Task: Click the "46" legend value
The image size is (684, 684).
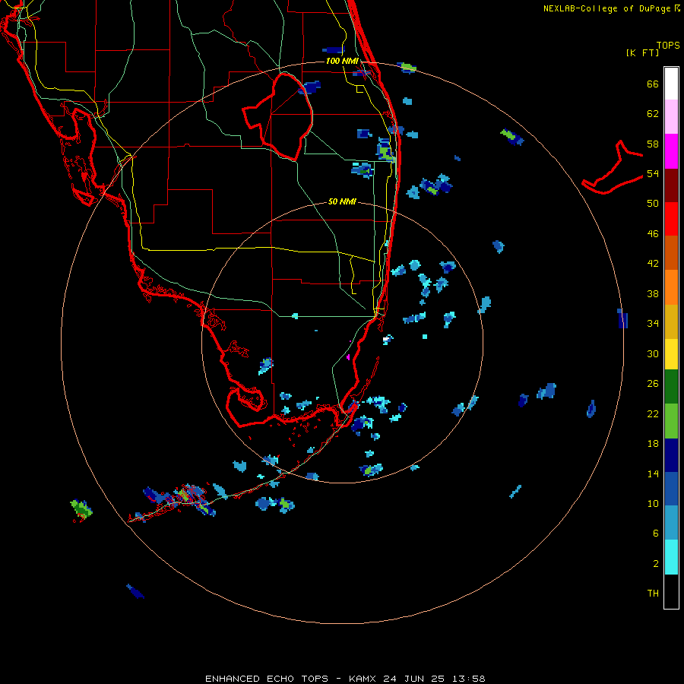Action: pos(653,234)
